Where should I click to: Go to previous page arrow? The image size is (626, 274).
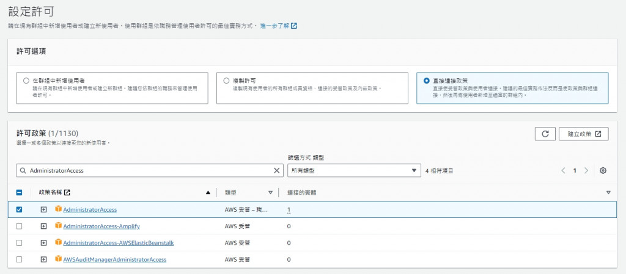[563, 170]
